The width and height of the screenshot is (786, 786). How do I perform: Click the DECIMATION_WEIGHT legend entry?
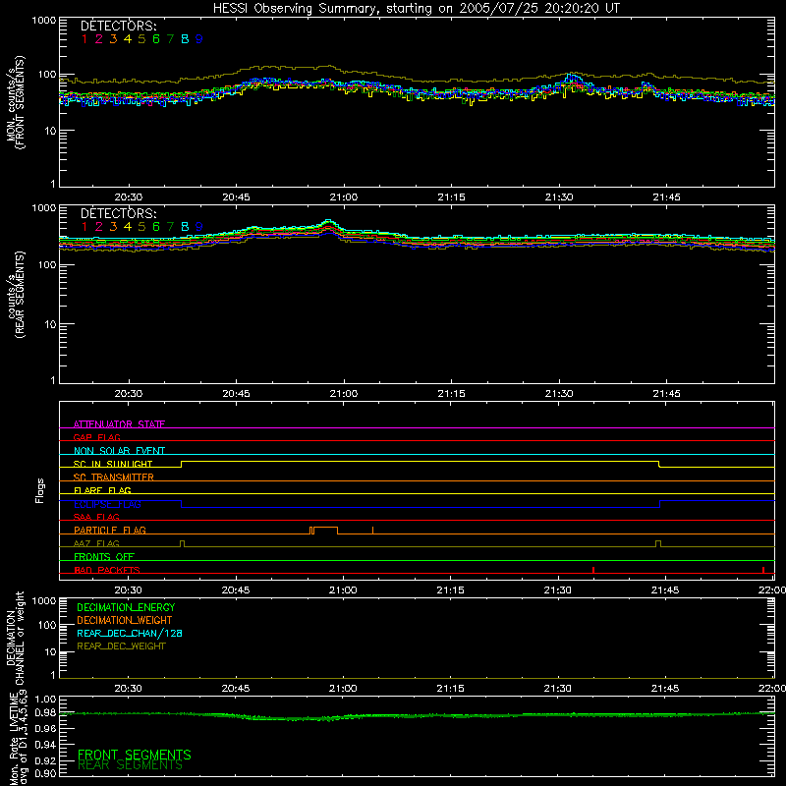(x=125, y=621)
